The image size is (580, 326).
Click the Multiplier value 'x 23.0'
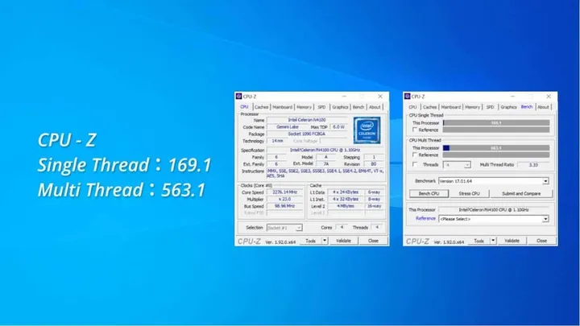point(285,200)
